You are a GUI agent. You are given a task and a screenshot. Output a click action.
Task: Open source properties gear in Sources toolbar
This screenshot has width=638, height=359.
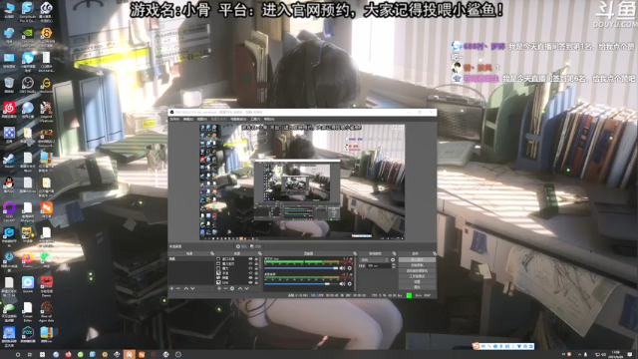click(x=232, y=288)
